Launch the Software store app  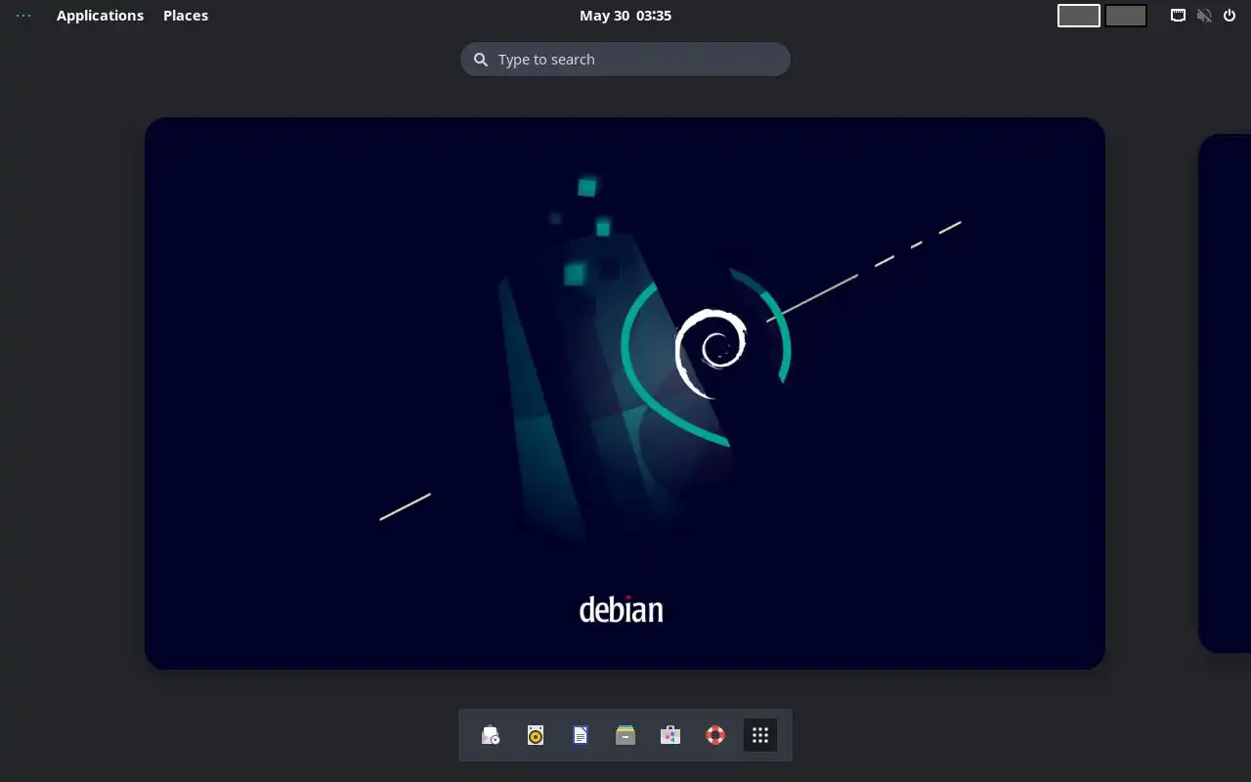click(x=670, y=735)
